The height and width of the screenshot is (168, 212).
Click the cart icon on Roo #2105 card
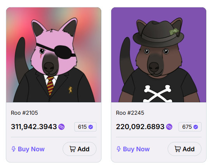pyautogui.click(x=72, y=149)
